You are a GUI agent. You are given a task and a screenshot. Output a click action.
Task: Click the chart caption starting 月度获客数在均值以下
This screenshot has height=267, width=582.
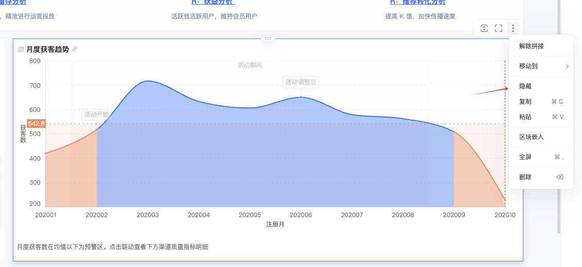coord(113,246)
